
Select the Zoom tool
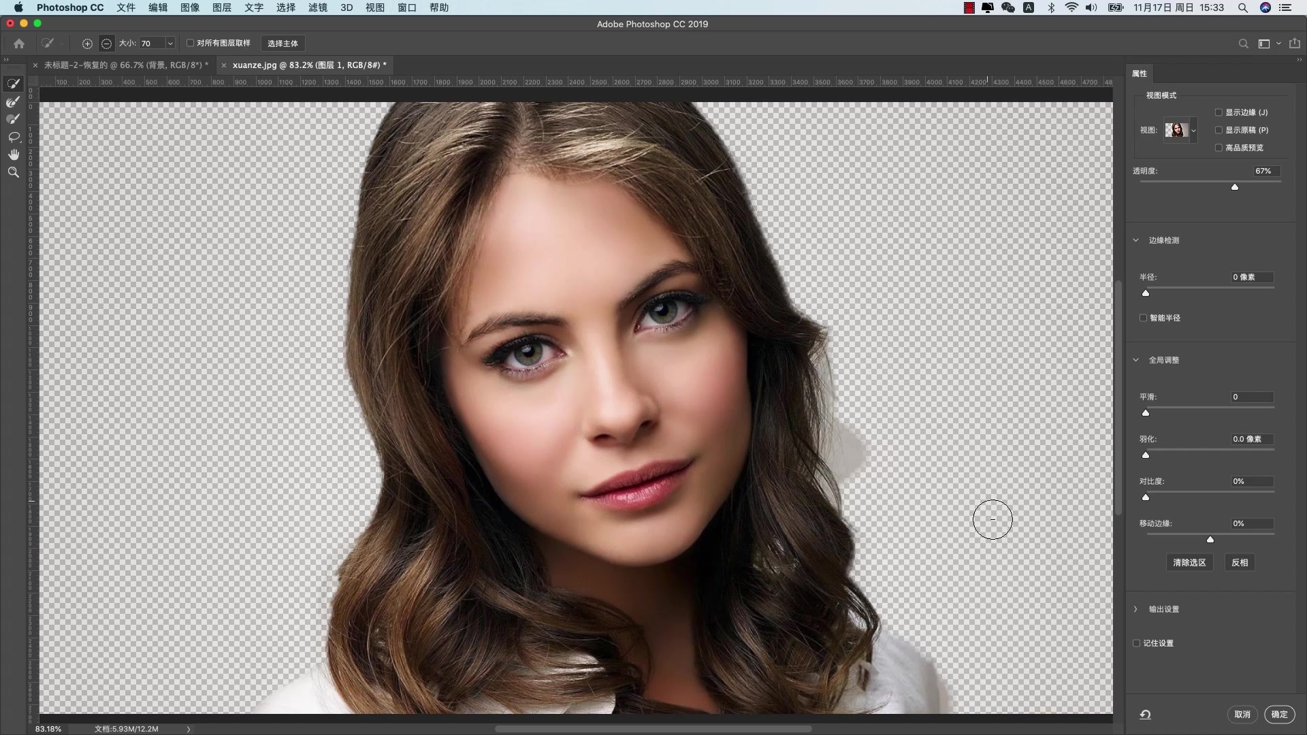(13, 172)
